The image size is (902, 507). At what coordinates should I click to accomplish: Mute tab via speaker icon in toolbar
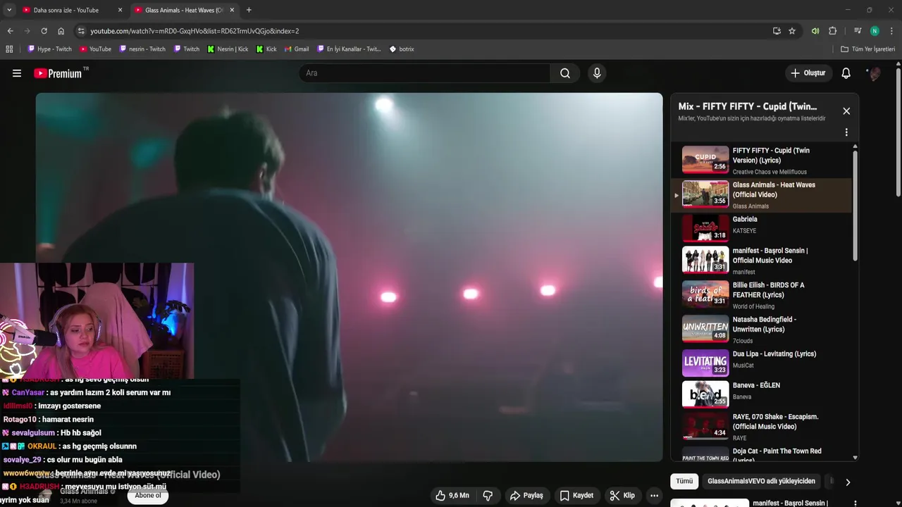click(815, 31)
